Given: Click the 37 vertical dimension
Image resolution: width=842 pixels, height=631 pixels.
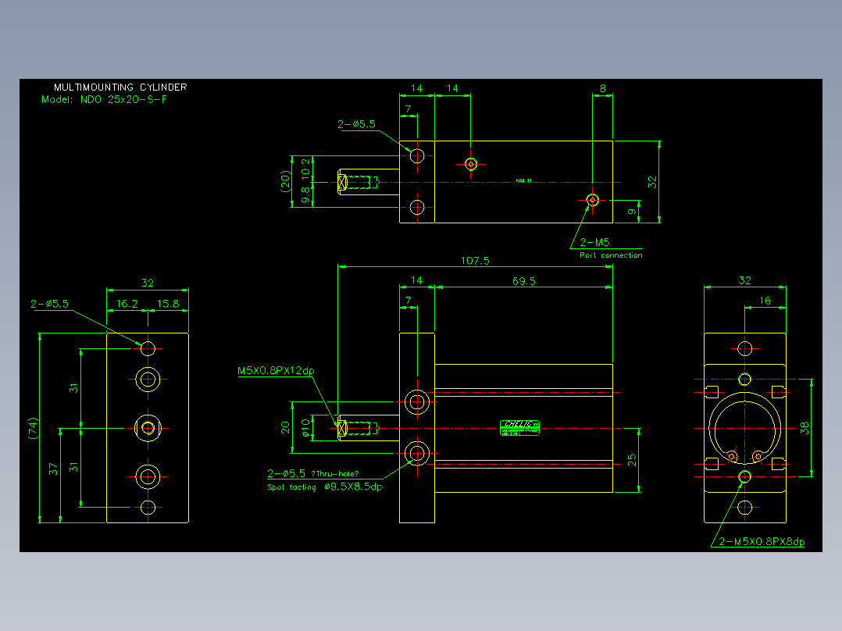Looking at the screenshot, I should click(x=52, y=469).
